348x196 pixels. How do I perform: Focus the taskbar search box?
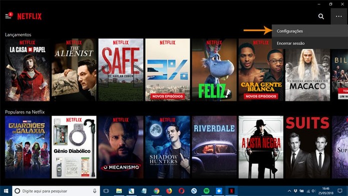pyautogui.click(x=56, y=191)
